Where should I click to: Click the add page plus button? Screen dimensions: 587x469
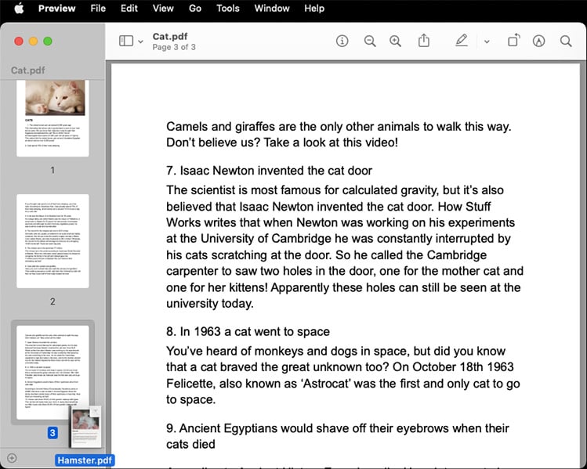tap(12, 458)
